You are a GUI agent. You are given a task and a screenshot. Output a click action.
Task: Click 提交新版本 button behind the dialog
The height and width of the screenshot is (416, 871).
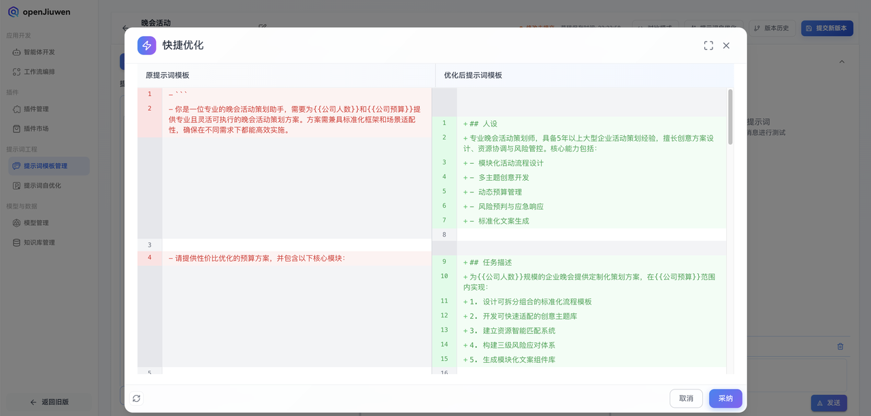pyautogui.click(x=827, y=28)
